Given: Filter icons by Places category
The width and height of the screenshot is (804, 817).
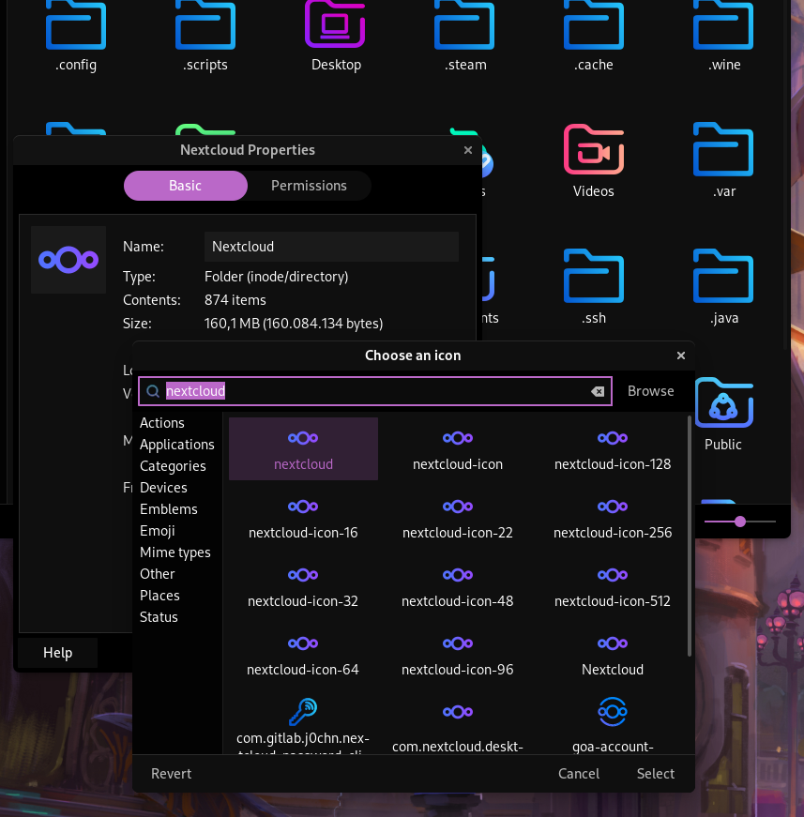Looking at the screenshot, I should 160,596.
